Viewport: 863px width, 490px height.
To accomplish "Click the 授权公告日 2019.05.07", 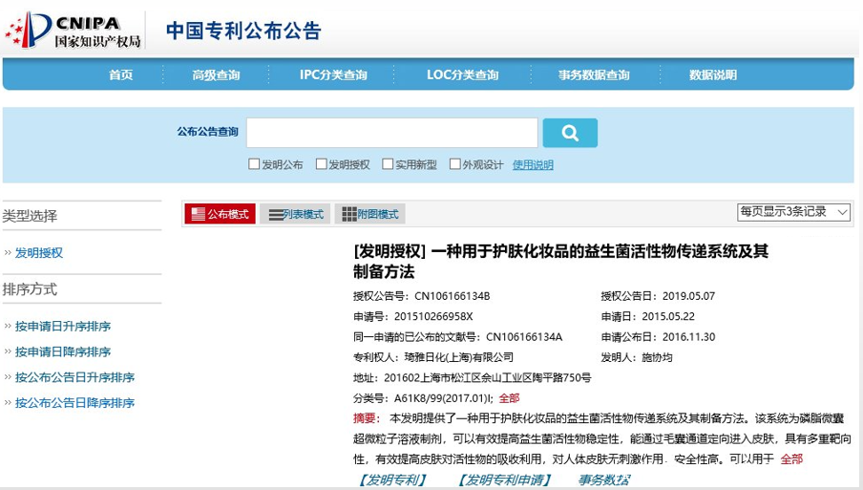I will coord(688,296).
